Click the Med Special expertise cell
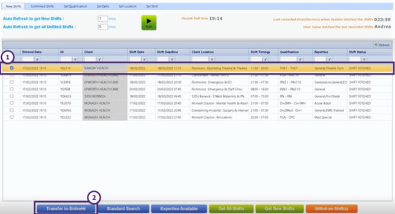Viewport: 395px width, 214px height. (329, 118)
